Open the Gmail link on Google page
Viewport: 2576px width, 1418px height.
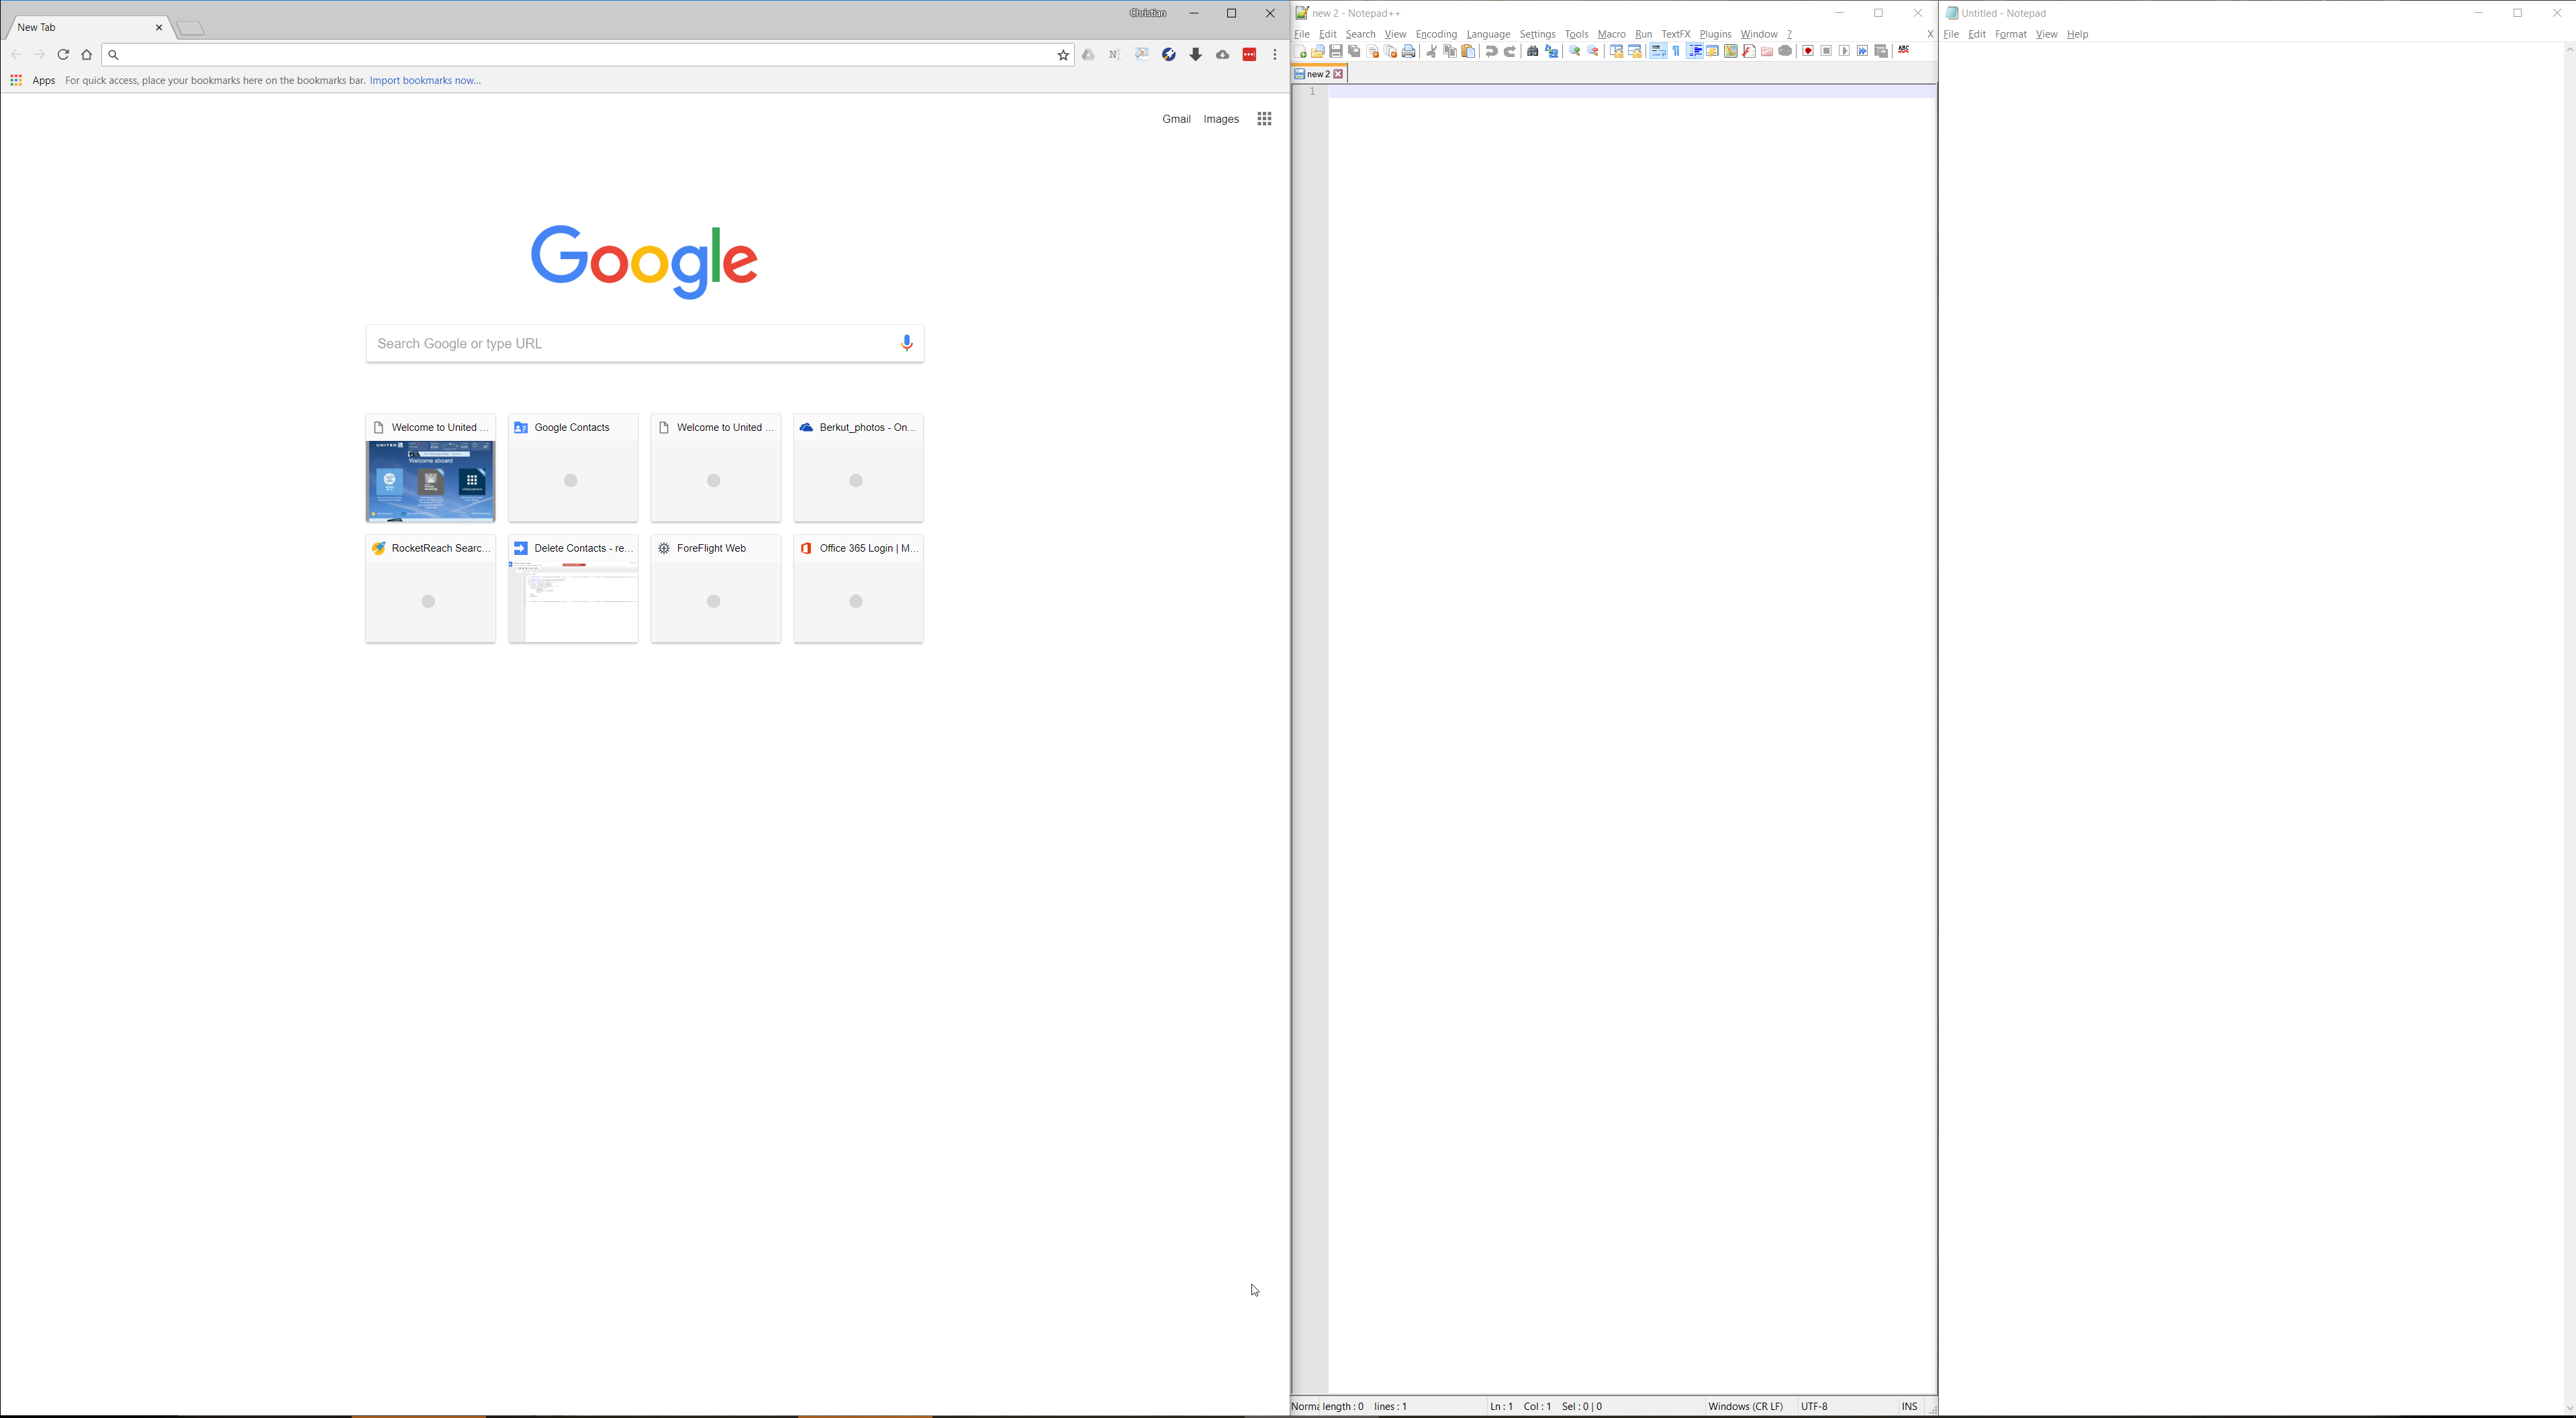click(1176, 119)
